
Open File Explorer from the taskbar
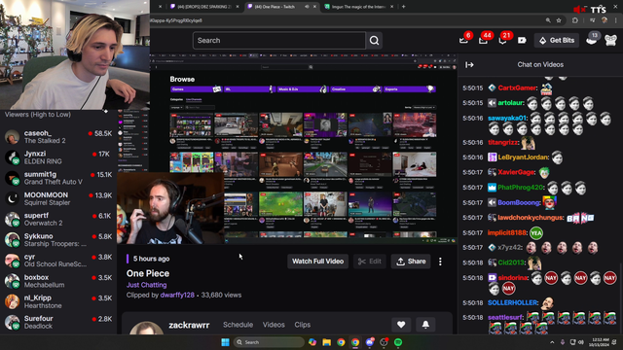[x=327, y=342]
